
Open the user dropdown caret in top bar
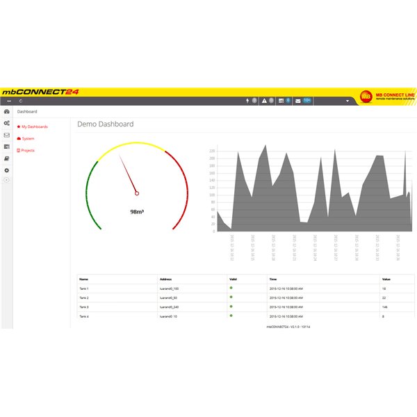point(347,101)
